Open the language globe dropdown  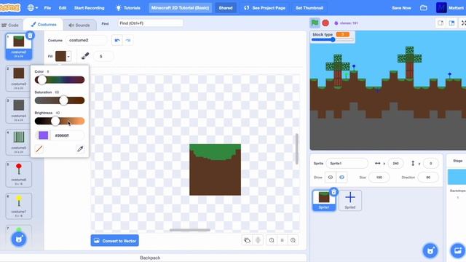(32, 8)
